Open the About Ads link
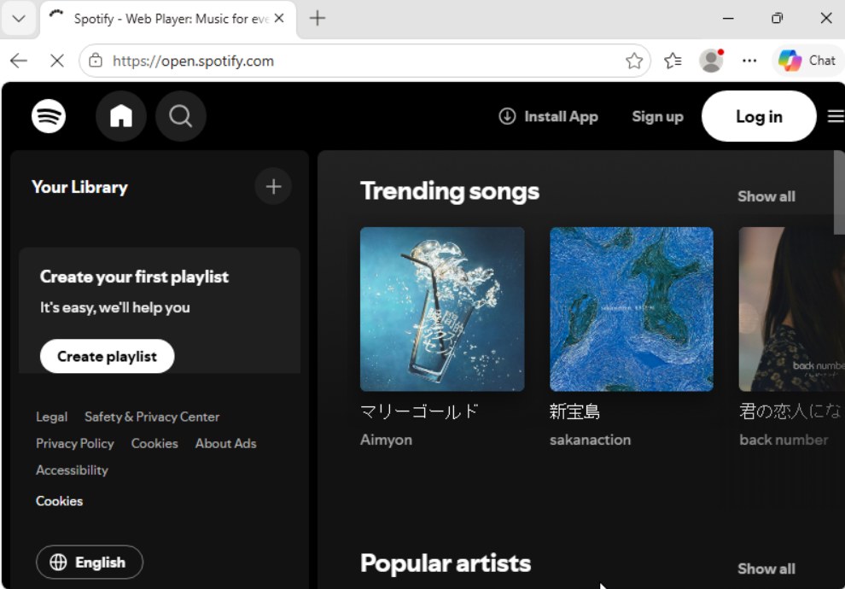 tap(226, 444)
